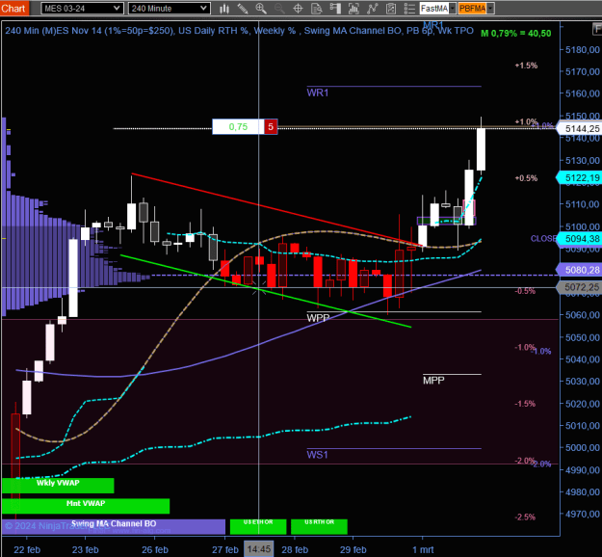Image resolution: width=602 pixels, height=557 pixels.
Task: Toggle the Wkly VWAP green button
Action: pyautogui.click(x=58, y=486)
